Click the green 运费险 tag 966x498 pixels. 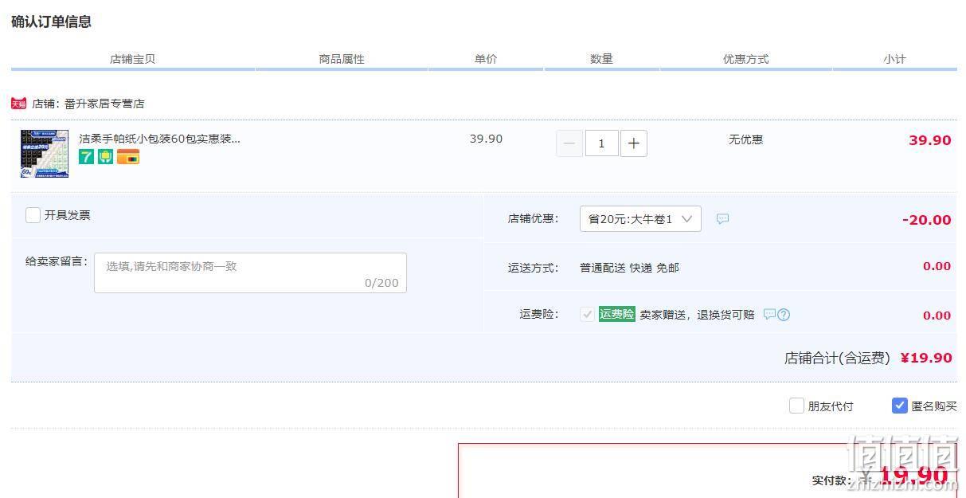click(x=616, y=314)
